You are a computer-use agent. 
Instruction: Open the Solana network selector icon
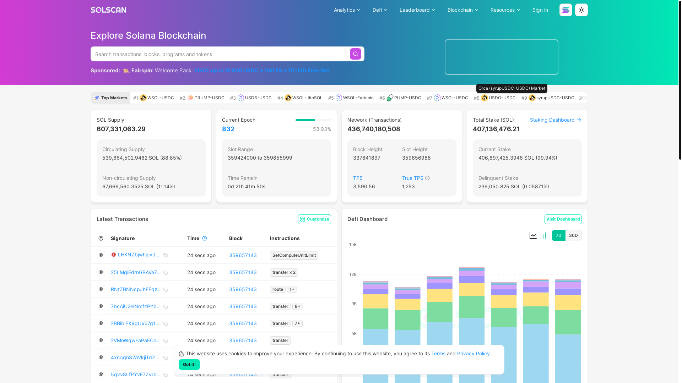[x=566, y=10]
